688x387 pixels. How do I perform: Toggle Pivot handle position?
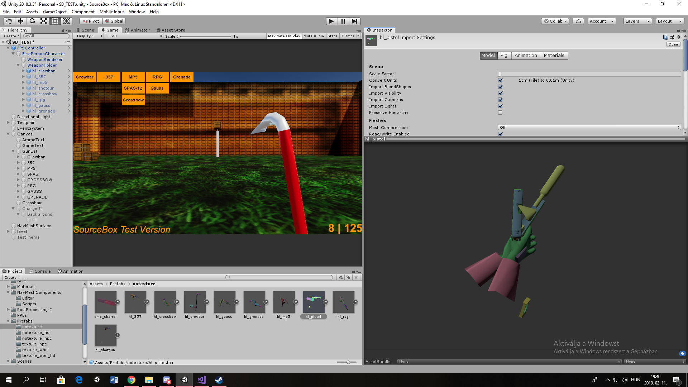click(x=91, y=21)
